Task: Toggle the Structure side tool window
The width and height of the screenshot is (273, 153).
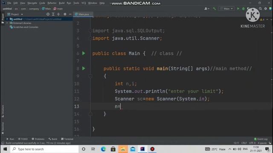Action: point(3,111)
